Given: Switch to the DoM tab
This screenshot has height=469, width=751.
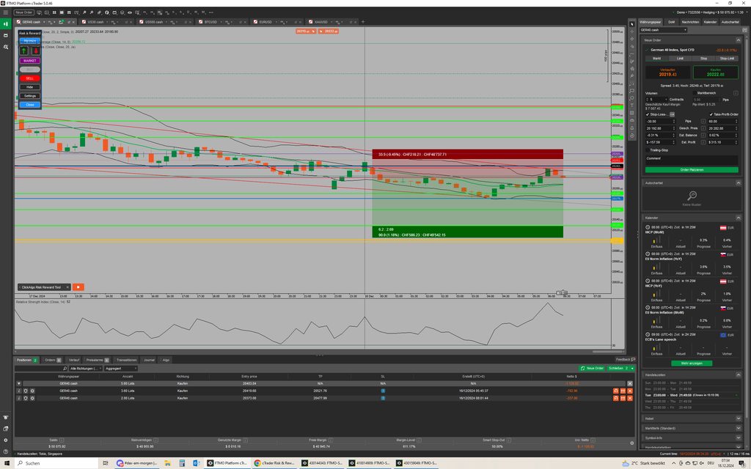Looking at the screenshot, I should click(672, 22).
